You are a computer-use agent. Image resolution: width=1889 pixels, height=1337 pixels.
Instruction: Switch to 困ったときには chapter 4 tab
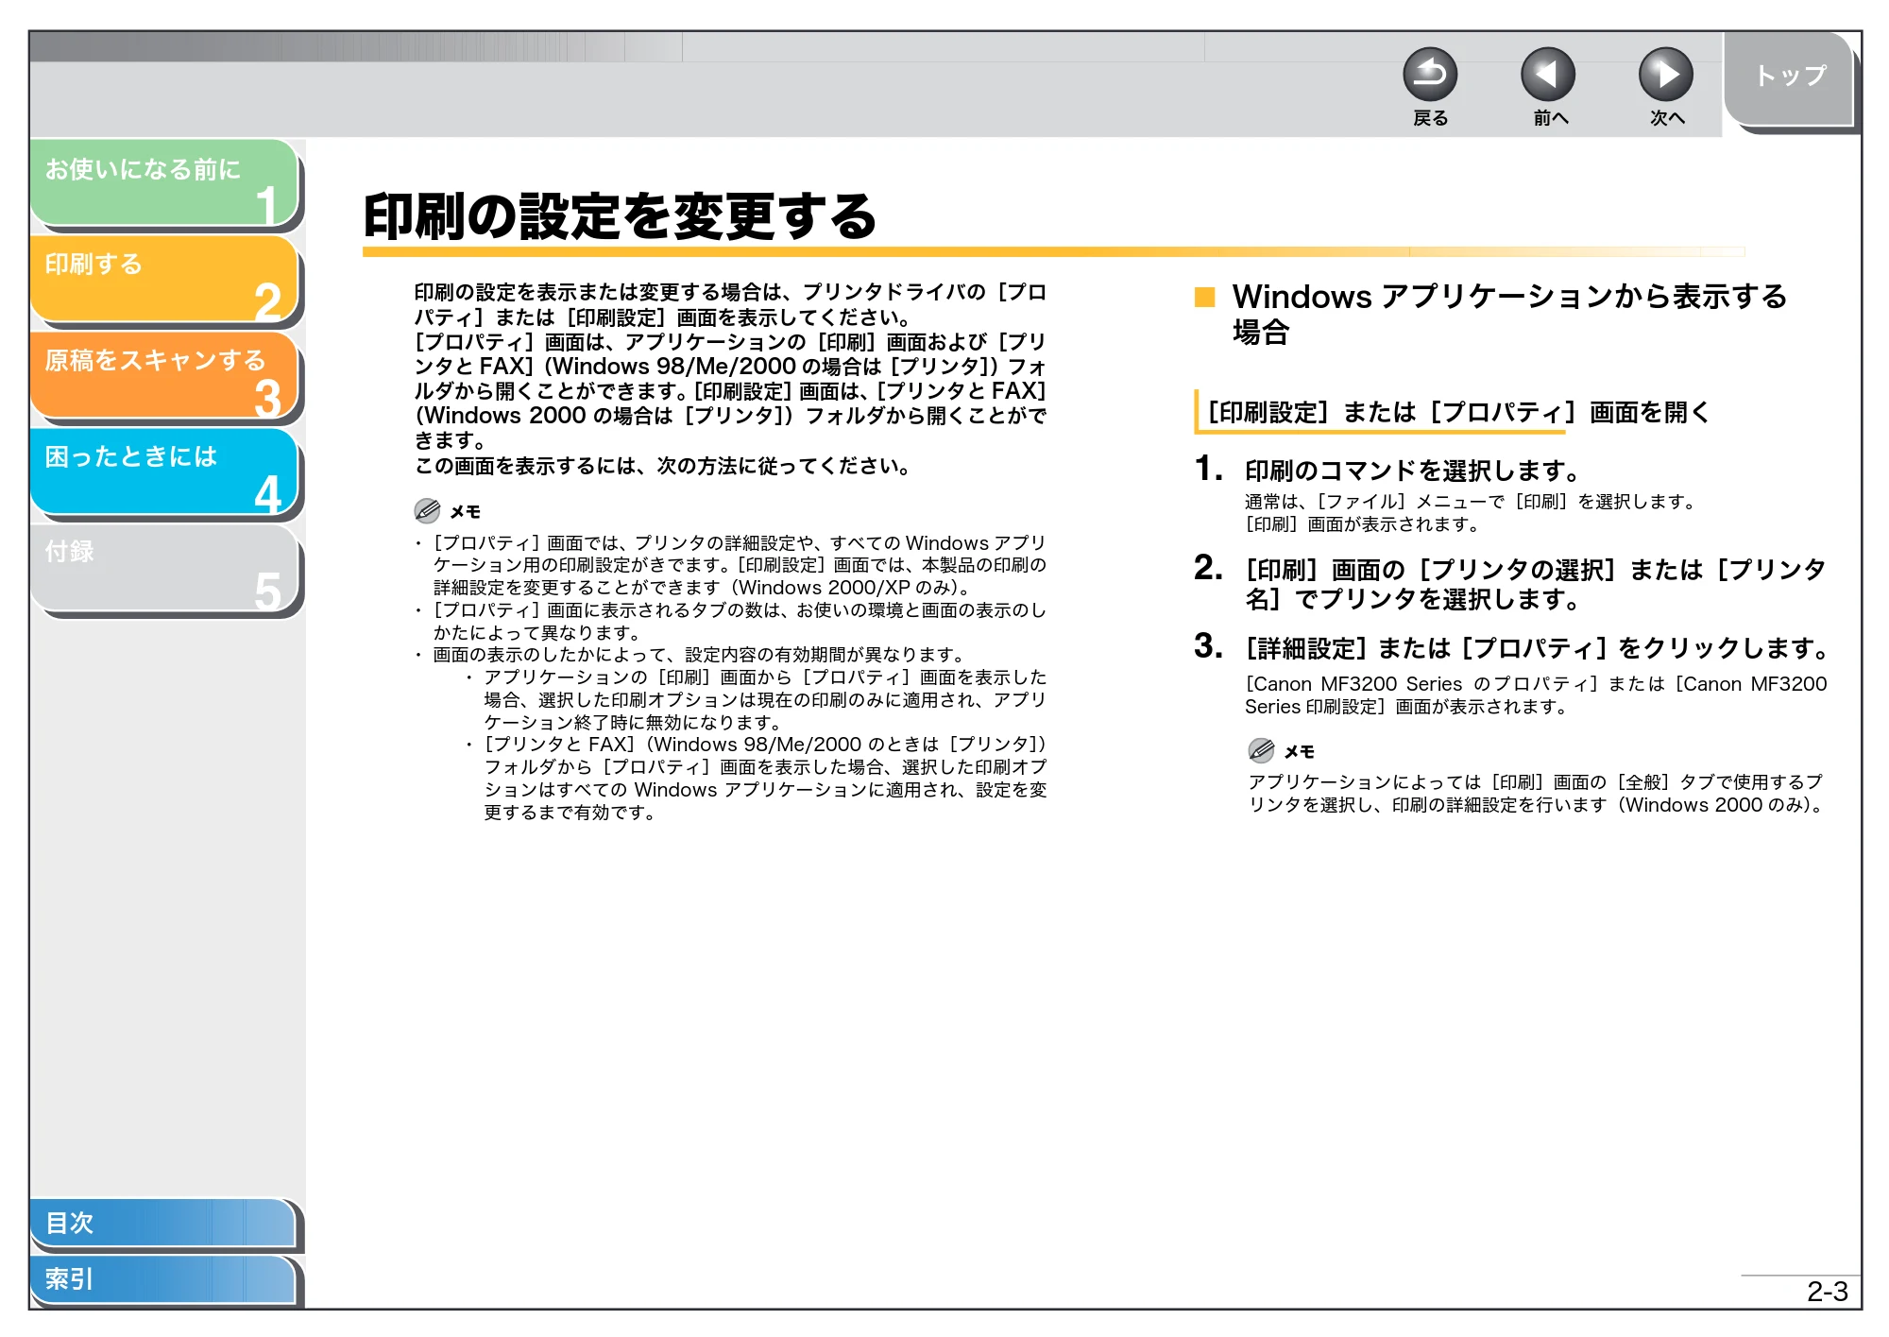[164, 471]
